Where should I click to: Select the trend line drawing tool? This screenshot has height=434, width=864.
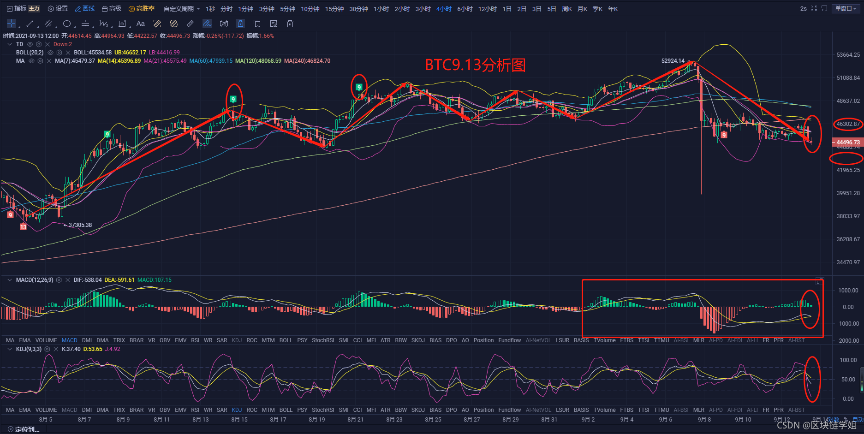click(x=30, y=24)
